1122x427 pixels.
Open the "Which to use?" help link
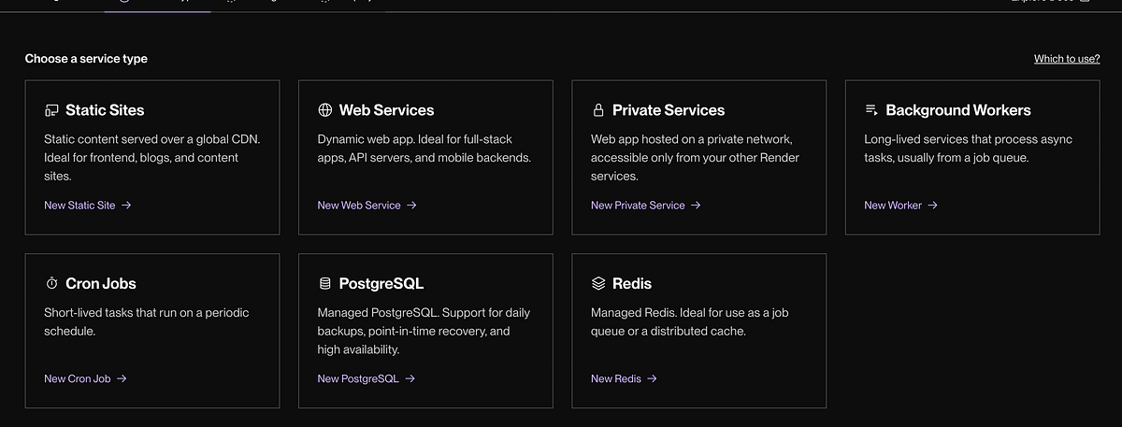(1066, 59)
